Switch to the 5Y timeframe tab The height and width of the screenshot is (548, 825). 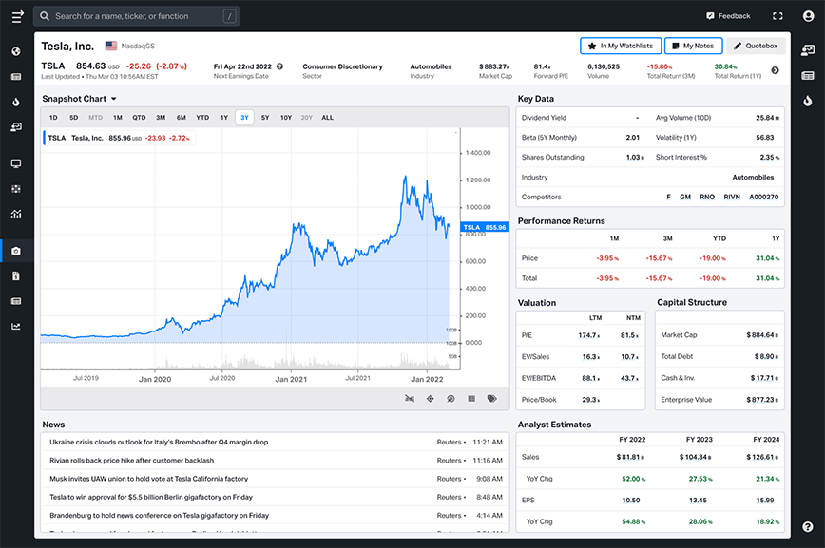click(265, 118)
